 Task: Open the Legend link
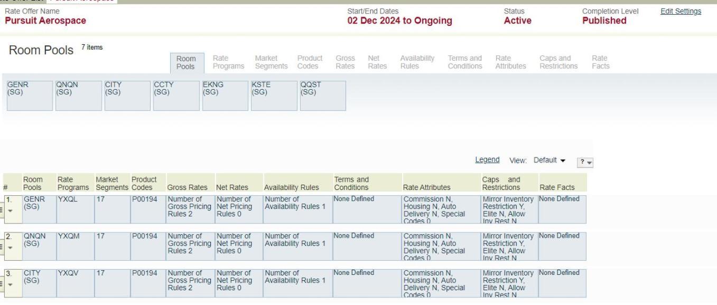pos(488,160)
